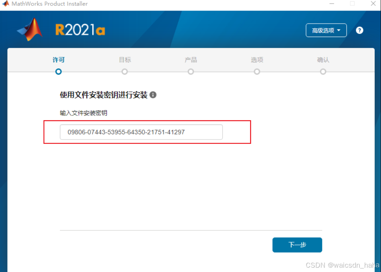Select the 许可 step tab
The width and height of the screenshot is (381, 272).
pyautogui.click(x=59, y=60)
